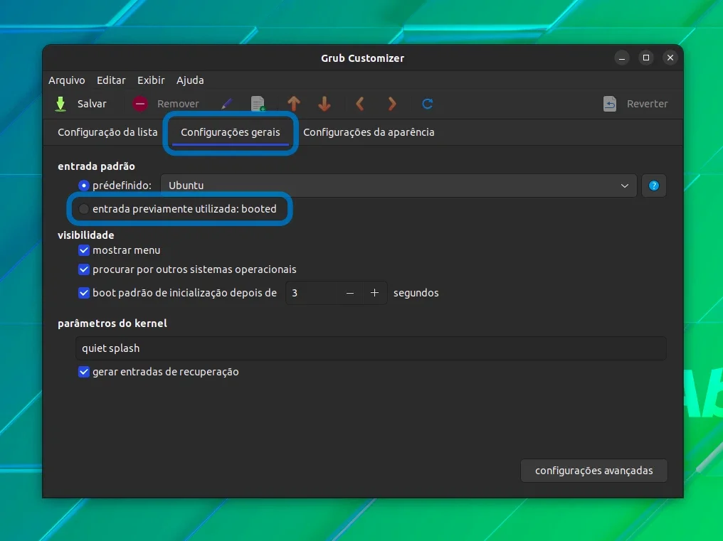Open the Editar menu
The image size is (723, 541).
pos(111,80)
